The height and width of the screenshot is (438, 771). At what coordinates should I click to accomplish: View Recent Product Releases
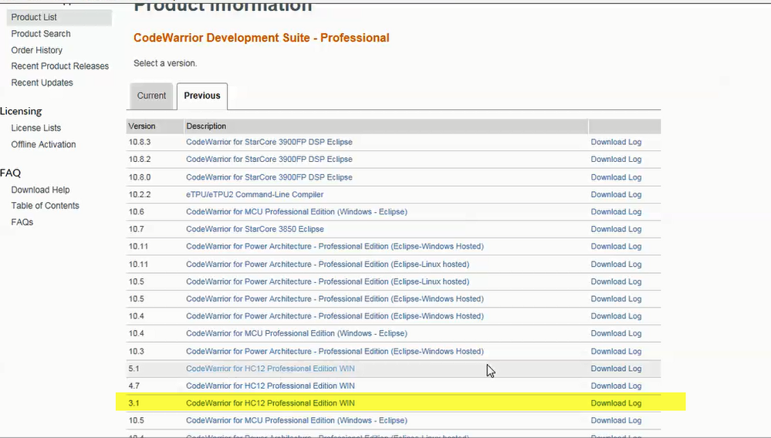coord(60,66)
